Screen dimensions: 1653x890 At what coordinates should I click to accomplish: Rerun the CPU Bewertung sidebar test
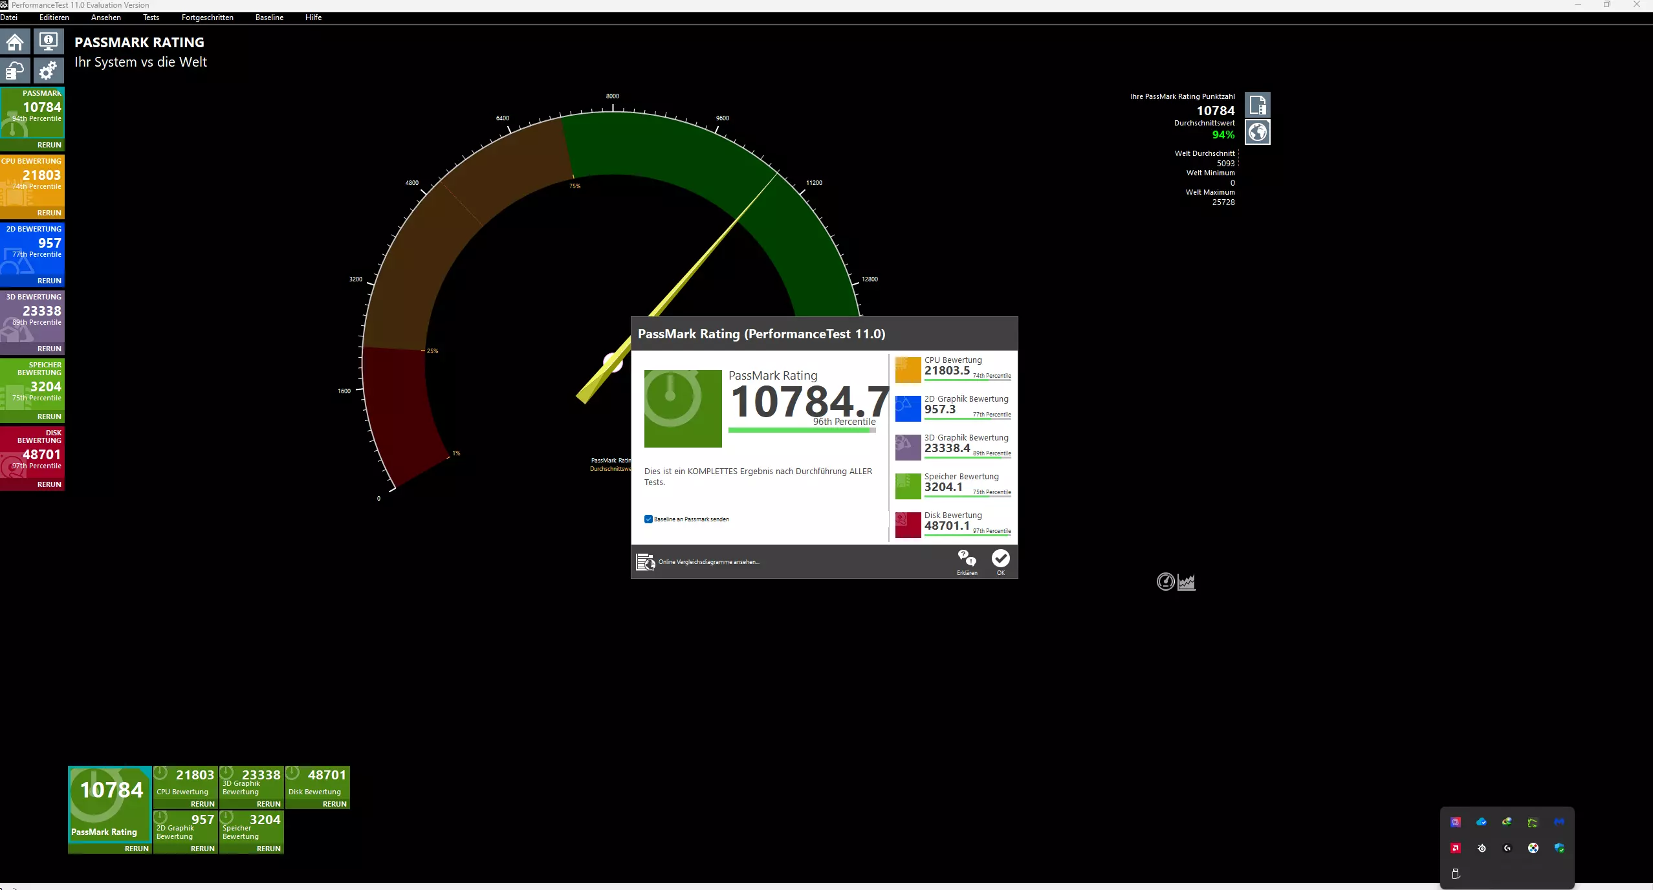pyautogui.click(x=49, y=213)
